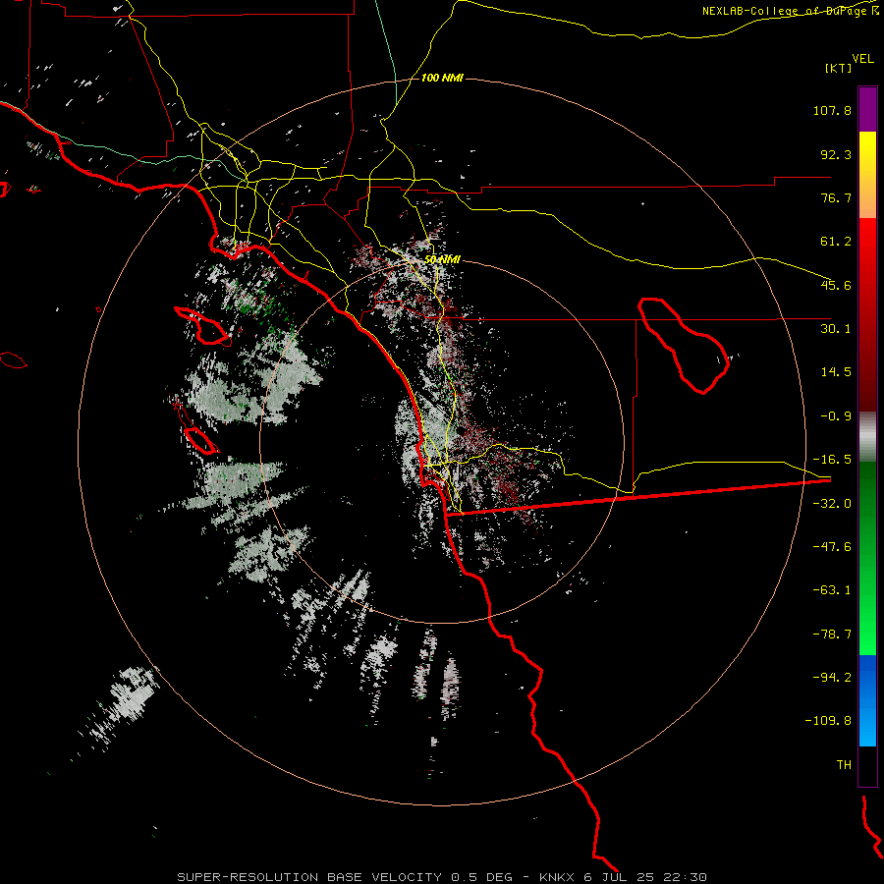Click the -47.6 legend value
The image size is (884, 884).
(832, 547)
